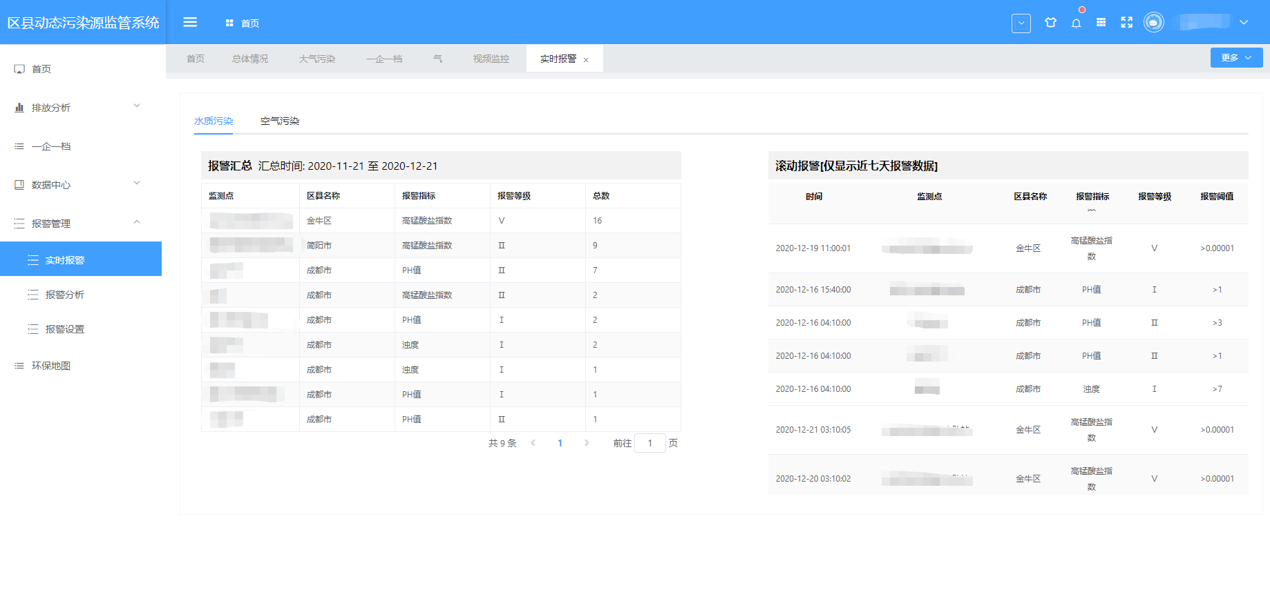This screenshot has height=601, width=1270.
Task: Open the header dropdown box left of the shirt icon
Action: (1021, 23)
